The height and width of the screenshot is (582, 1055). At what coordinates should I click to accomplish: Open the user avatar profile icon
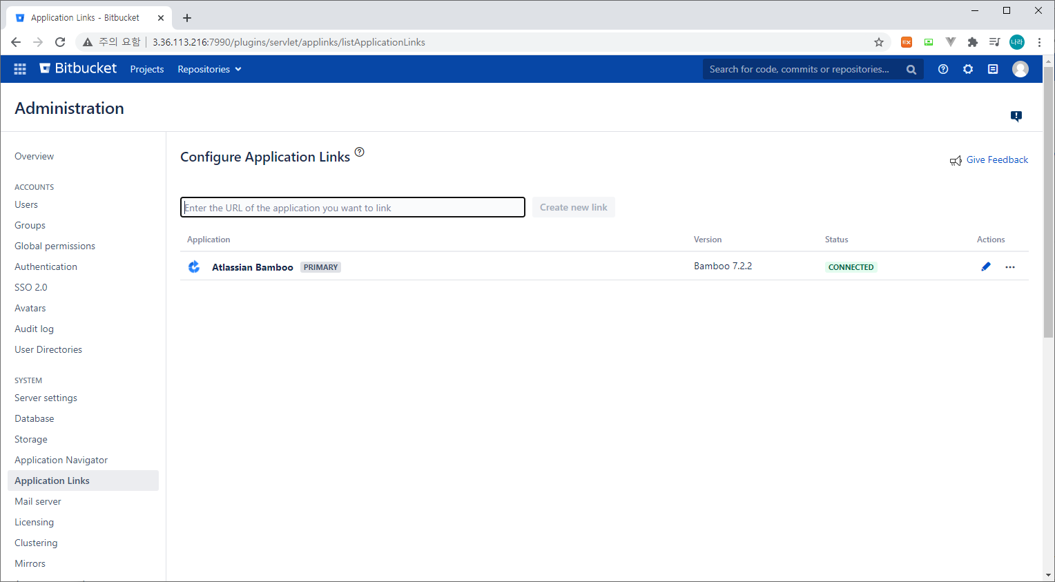(x=1020, y=68)
